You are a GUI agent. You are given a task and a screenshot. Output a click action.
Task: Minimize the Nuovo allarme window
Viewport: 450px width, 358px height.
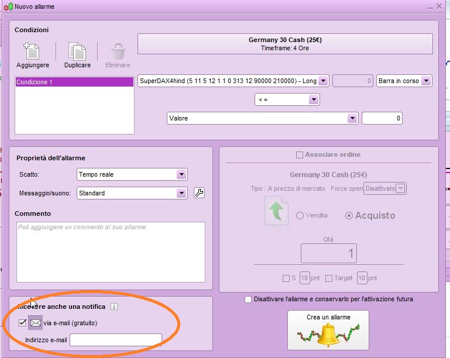pos(430,7)
